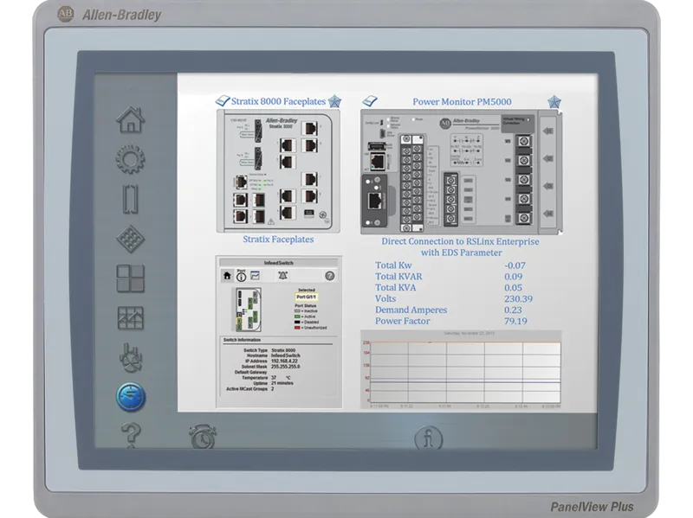Viewport: 693px width, 518px height.
Task: Select the vertical bracket icon in the sidebar
Action: 130,200
